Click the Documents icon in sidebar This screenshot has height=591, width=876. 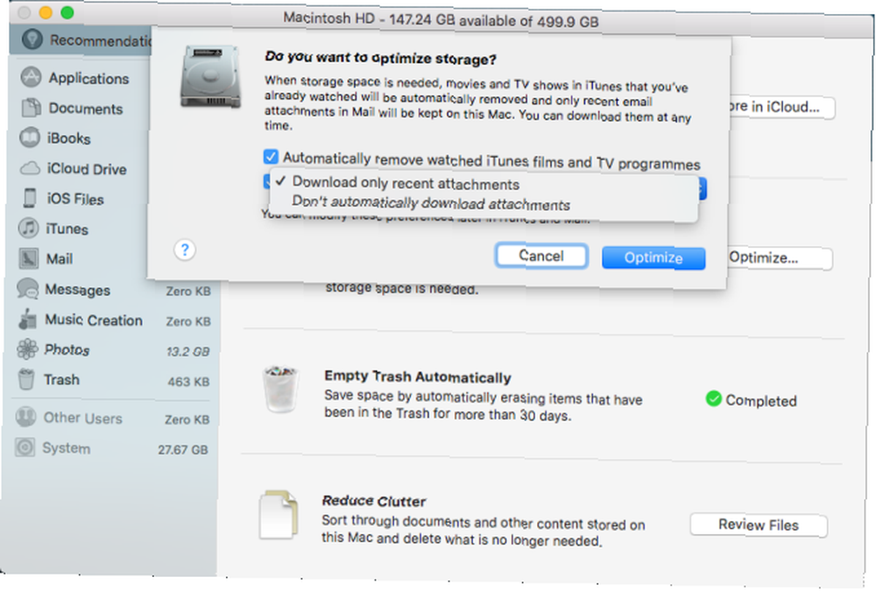(31, 107)
